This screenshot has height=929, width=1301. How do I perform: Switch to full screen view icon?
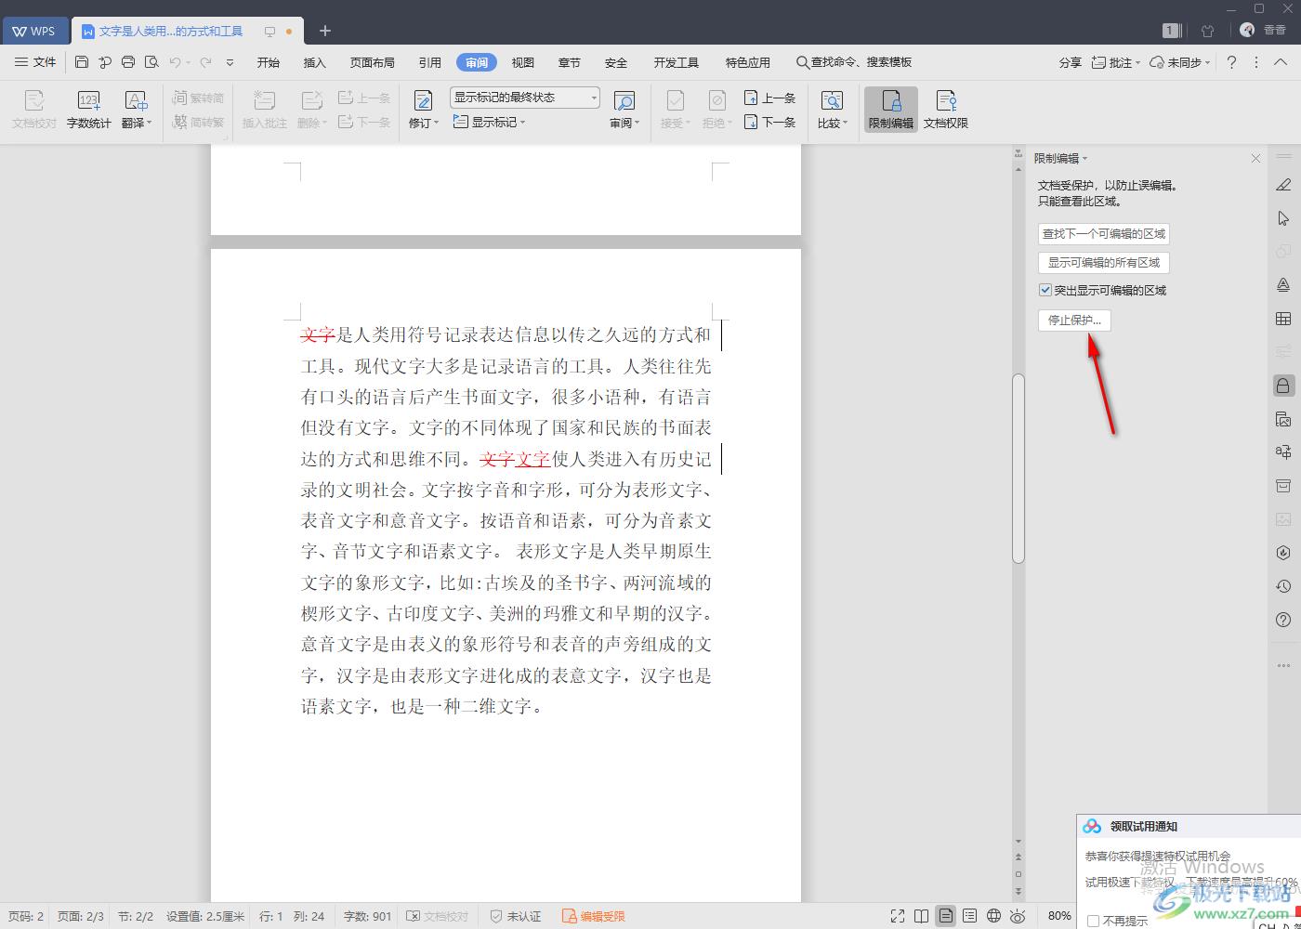[x=898, y=916]
